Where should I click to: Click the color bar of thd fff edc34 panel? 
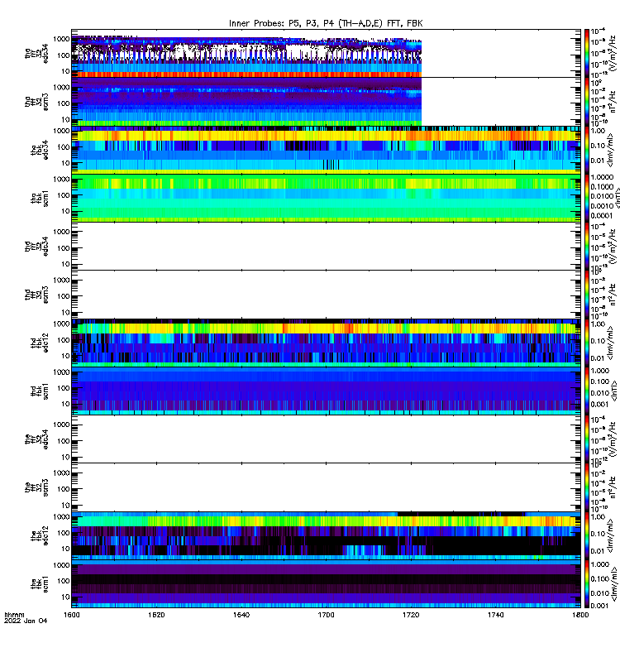587,246
